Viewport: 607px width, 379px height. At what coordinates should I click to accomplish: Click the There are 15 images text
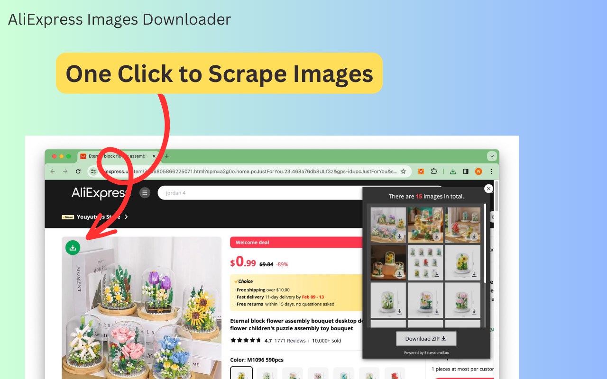point(426,196)
